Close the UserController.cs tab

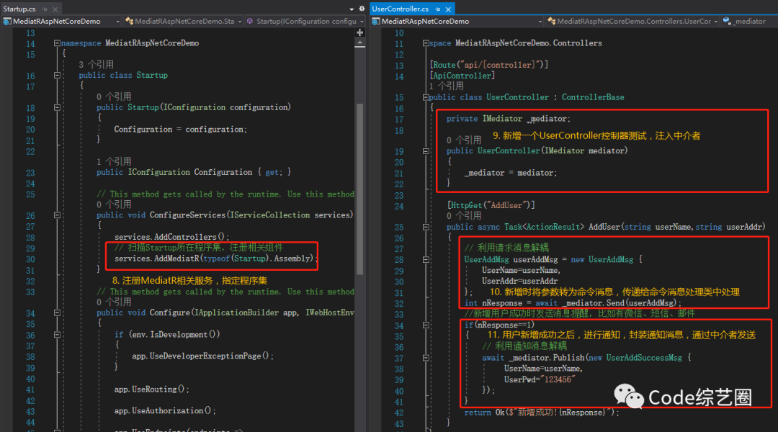point(448,9)
